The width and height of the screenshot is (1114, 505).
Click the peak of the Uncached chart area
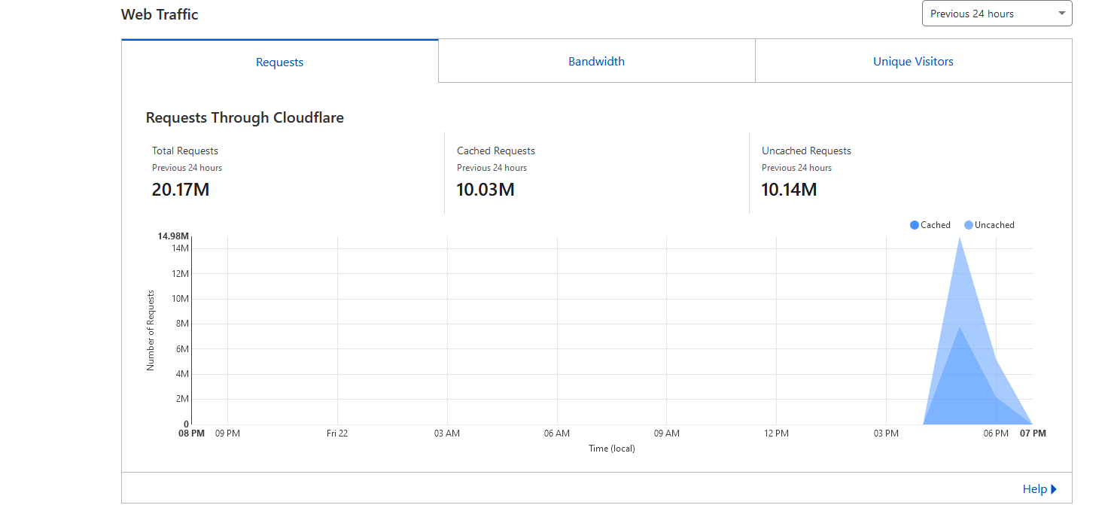(x=960, y=241)
